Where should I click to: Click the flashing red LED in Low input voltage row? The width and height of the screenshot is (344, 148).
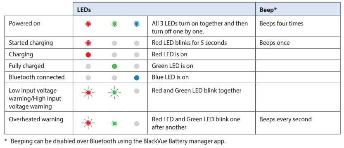(x=88, y=92)
